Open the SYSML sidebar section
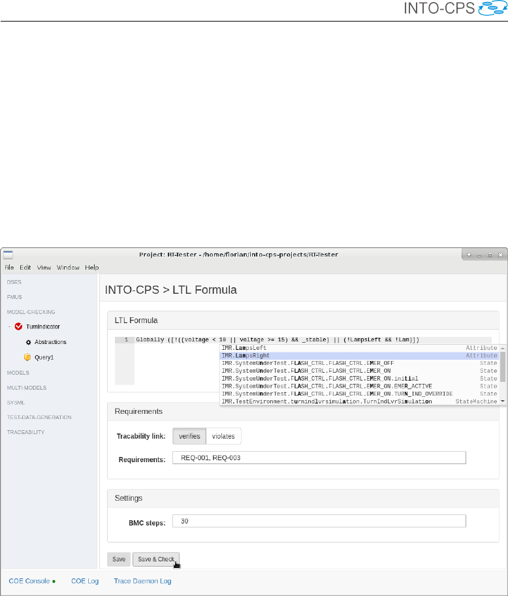Image resolution: width=508 pixels, height=596 pixels. point(16,403)
